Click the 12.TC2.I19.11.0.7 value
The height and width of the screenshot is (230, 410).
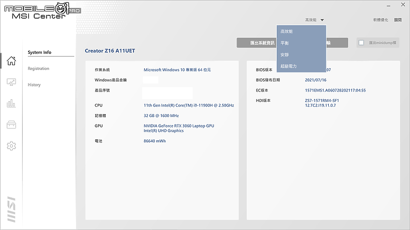pyautogui.click(x=320, y=105)
